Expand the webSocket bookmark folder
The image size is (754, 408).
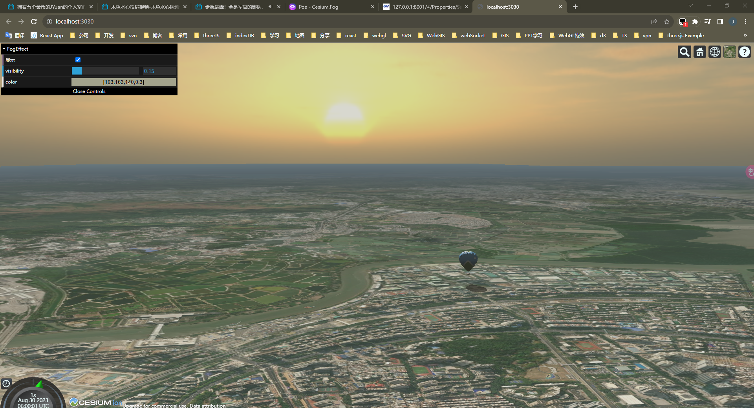click(469, 35)
